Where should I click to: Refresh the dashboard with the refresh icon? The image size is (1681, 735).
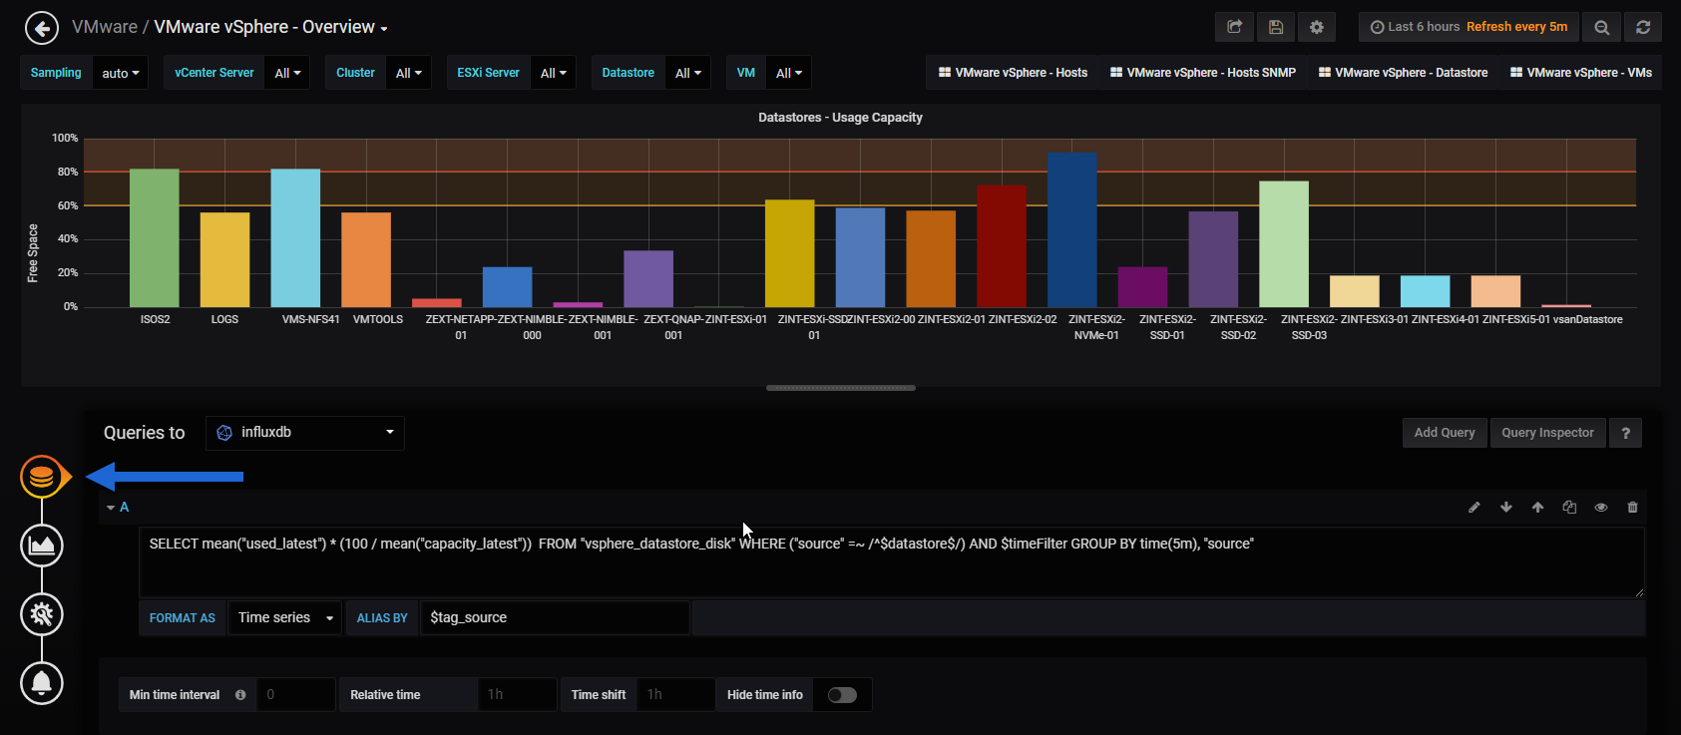pos(1643,27)
